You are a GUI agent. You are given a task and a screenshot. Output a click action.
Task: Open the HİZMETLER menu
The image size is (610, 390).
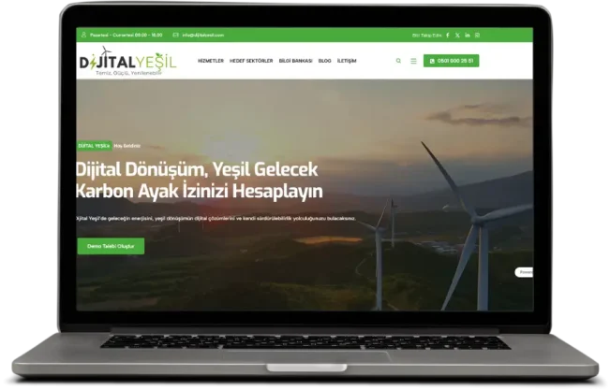click(x=211, y=61)
